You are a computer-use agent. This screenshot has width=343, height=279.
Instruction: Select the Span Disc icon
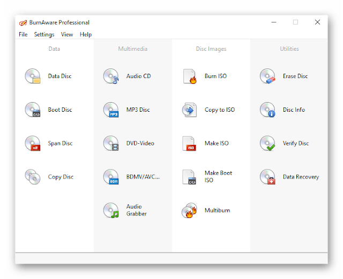[33, 143]
